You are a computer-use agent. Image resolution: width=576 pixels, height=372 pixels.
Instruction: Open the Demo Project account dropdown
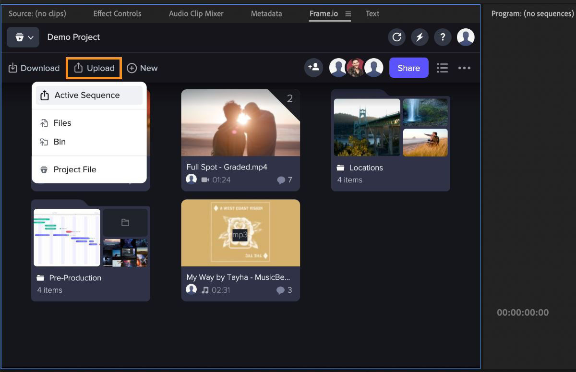pyautogui.click(x=23, y=37)
